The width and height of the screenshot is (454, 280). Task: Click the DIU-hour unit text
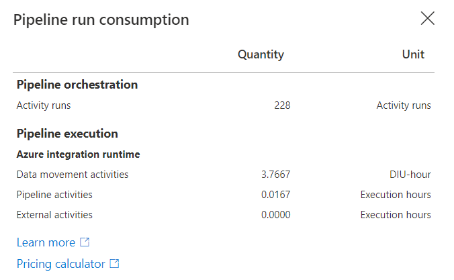(410, 175)
